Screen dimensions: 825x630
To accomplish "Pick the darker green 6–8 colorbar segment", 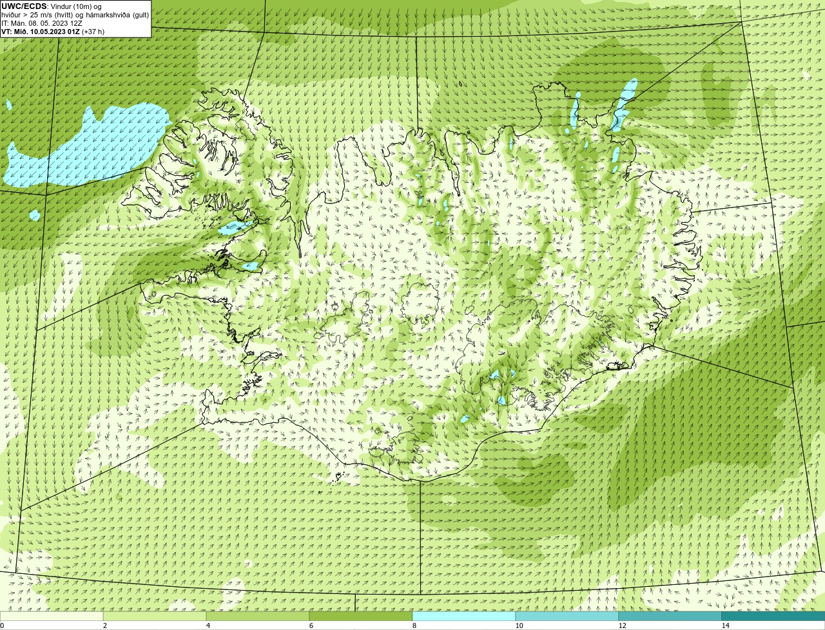I will (361, 616).
